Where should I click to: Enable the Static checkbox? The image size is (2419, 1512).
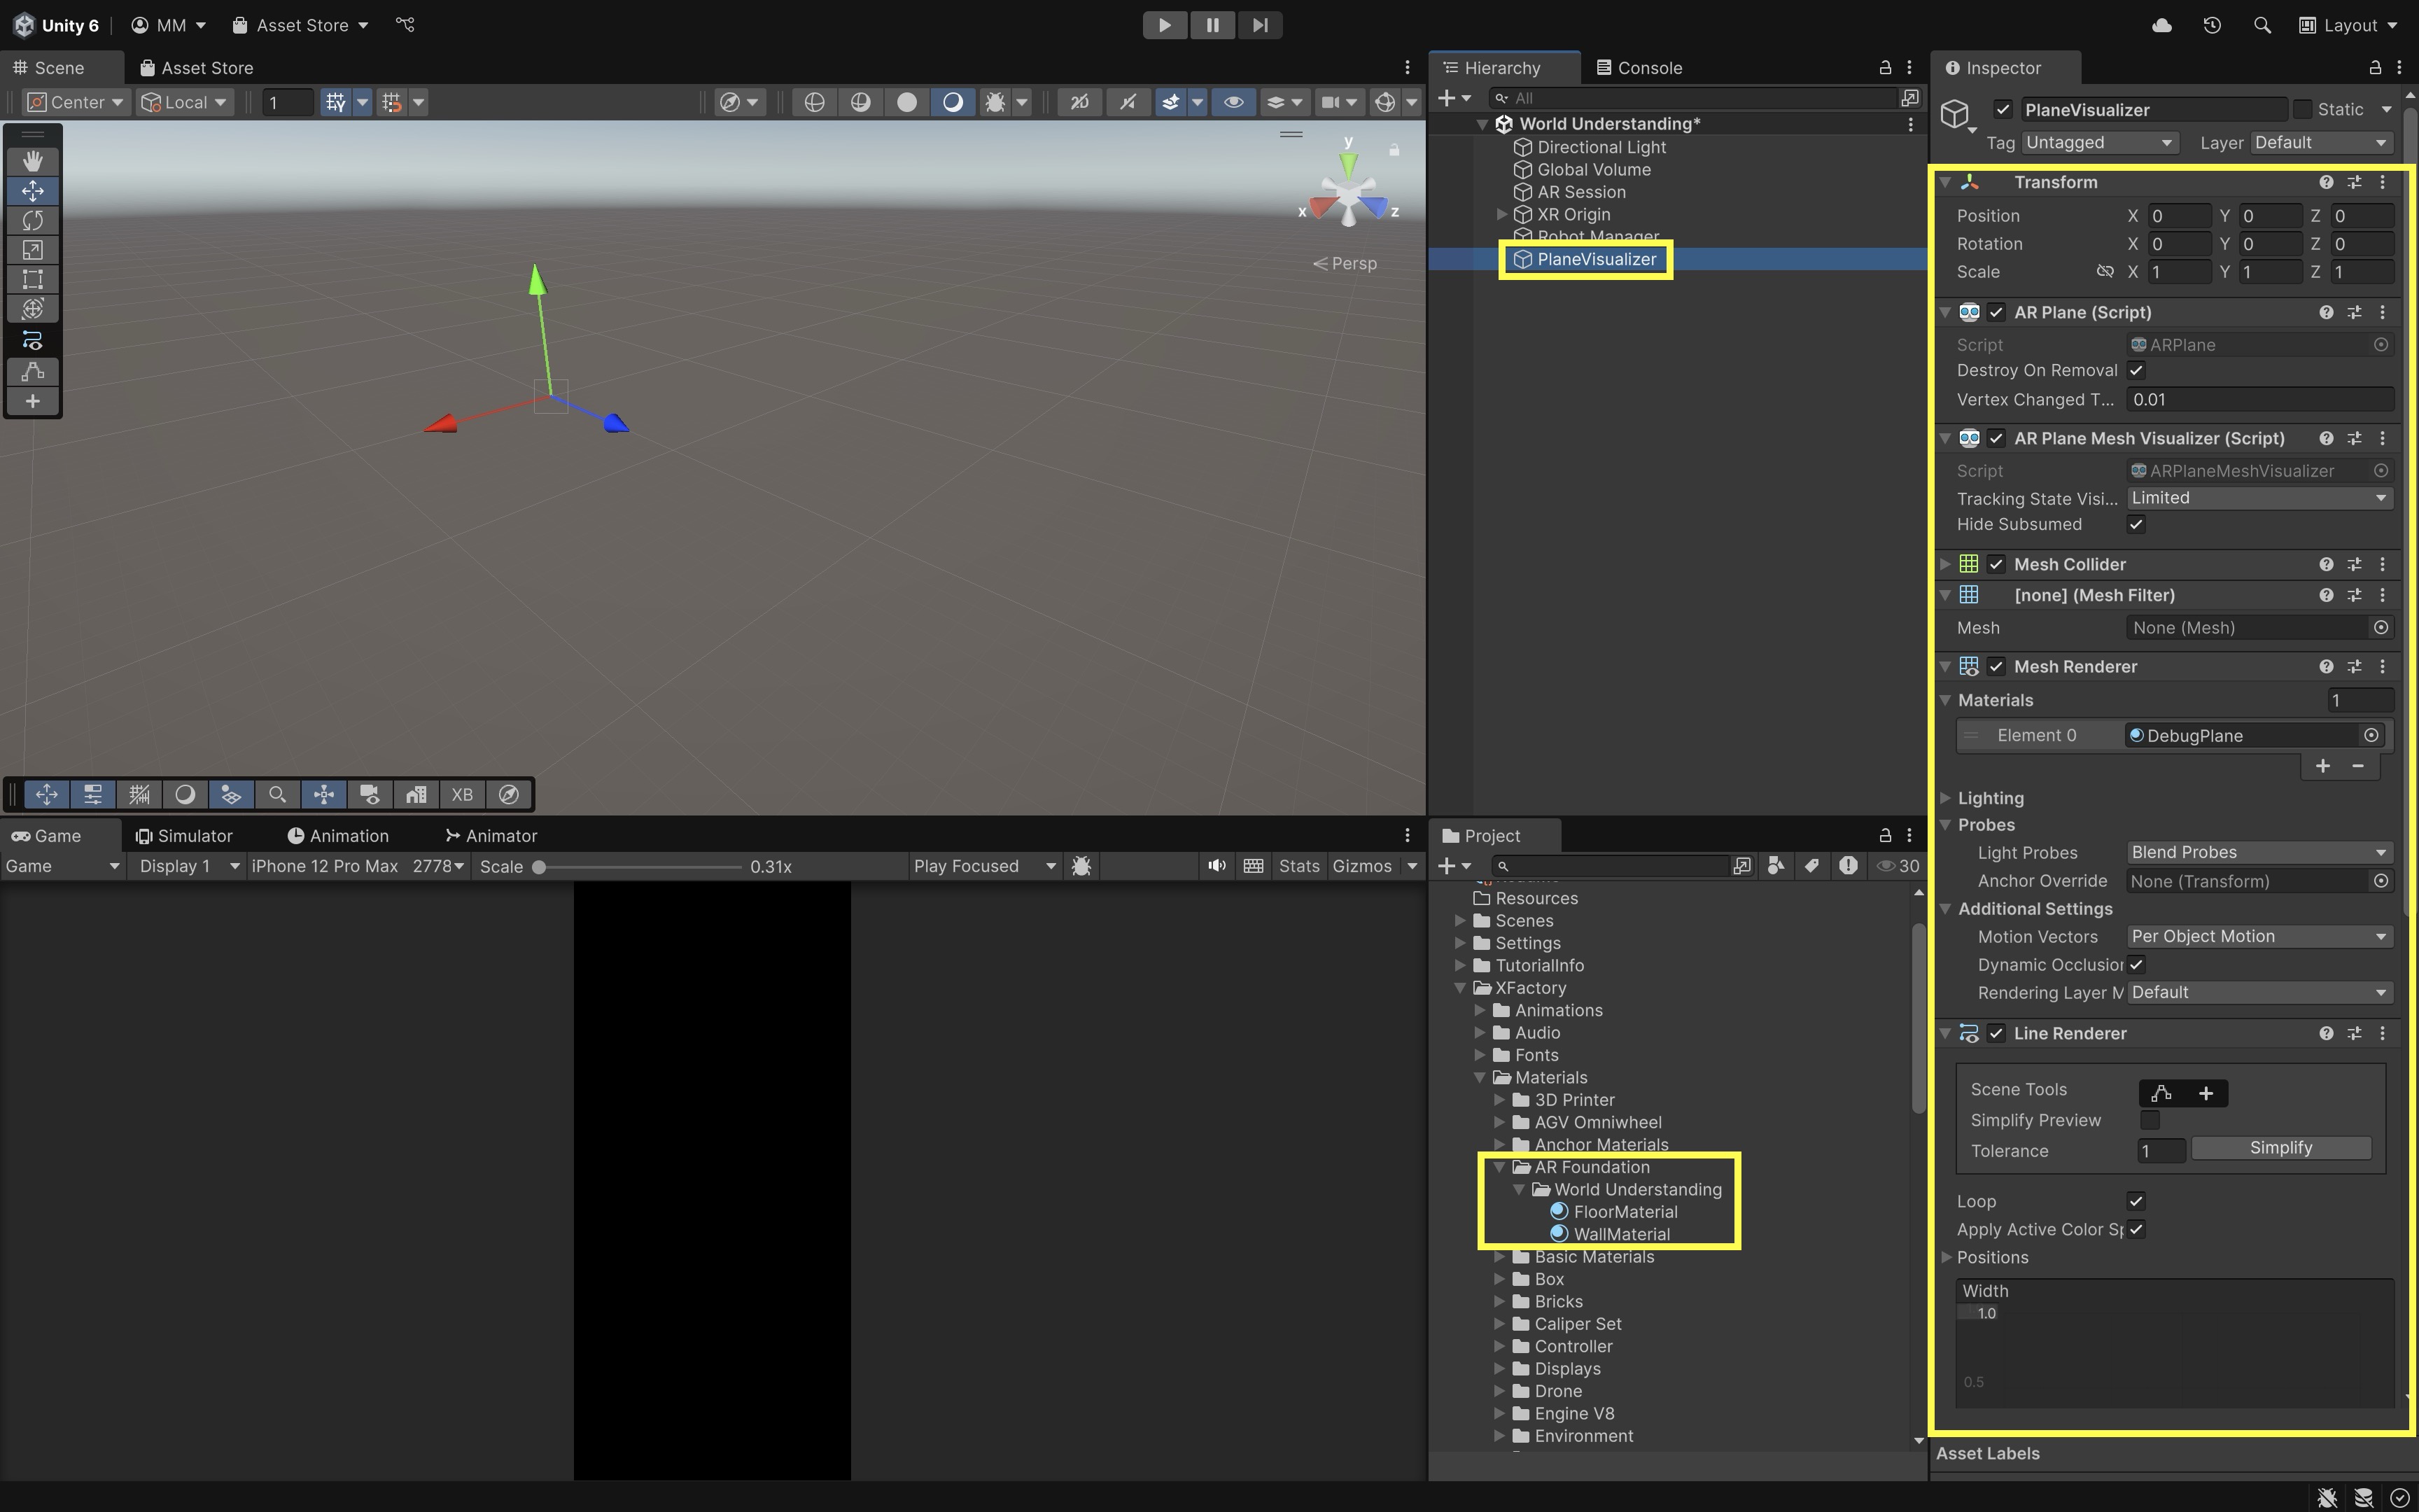(x=2303, y=109)
